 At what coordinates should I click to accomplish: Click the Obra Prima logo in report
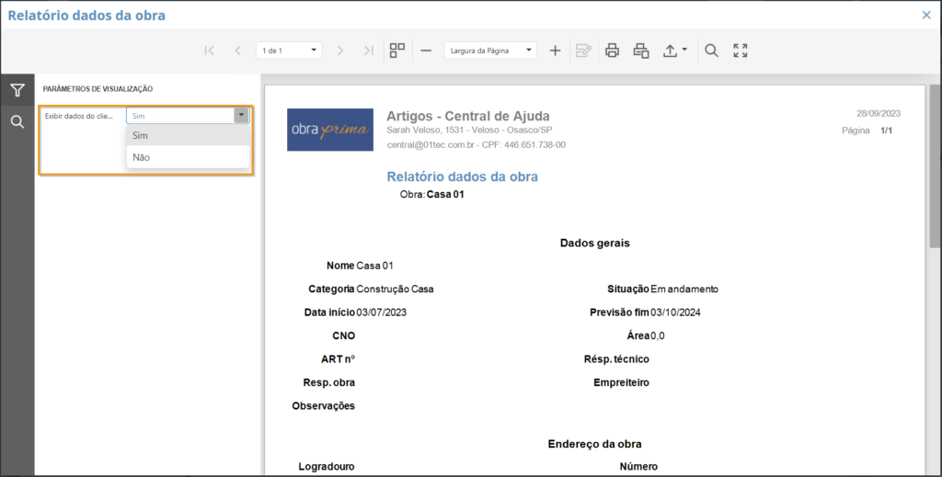click(x=330, y=130)
